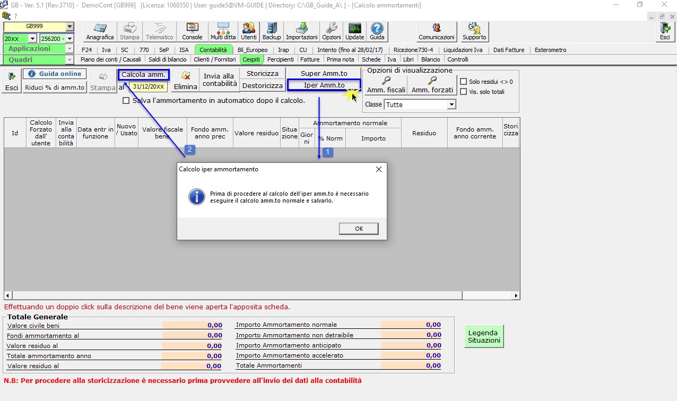The height and width of the screenshot is (401, 677).
Task: Switch to Saldi di bilancio tab
Action: pyautogui.click(x=167, y=59)
